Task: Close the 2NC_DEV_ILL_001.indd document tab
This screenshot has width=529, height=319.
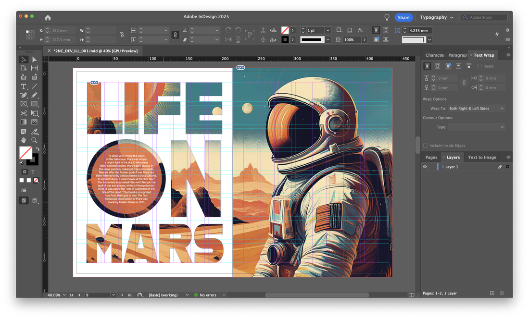Action: pos(49,51)
